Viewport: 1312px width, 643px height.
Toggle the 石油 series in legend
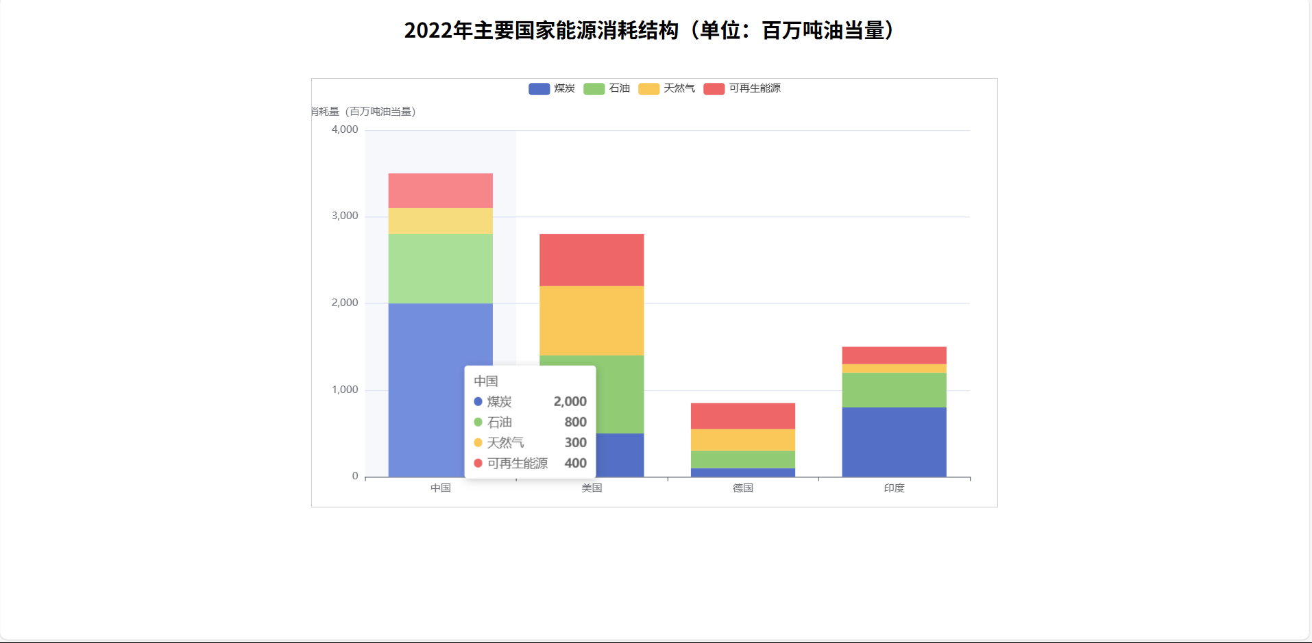[x=607, y=88]
